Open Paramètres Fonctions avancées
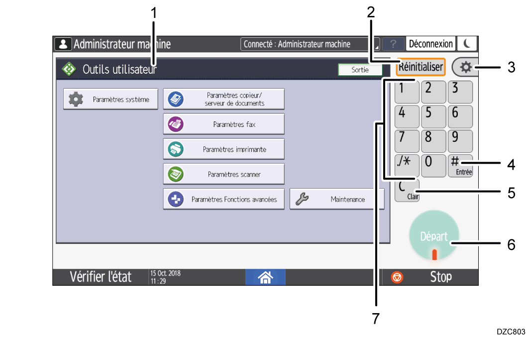527x338 pixels. 223,199
